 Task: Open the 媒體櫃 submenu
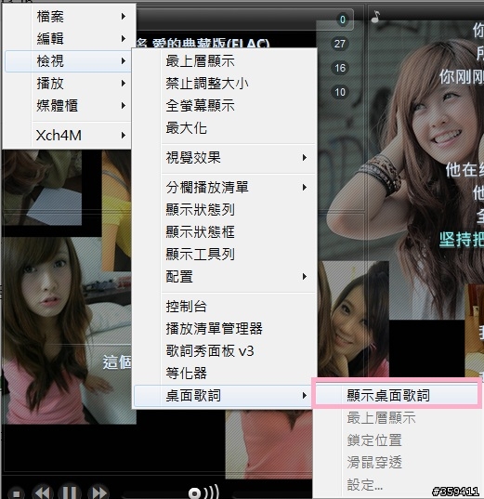[68, 106]
